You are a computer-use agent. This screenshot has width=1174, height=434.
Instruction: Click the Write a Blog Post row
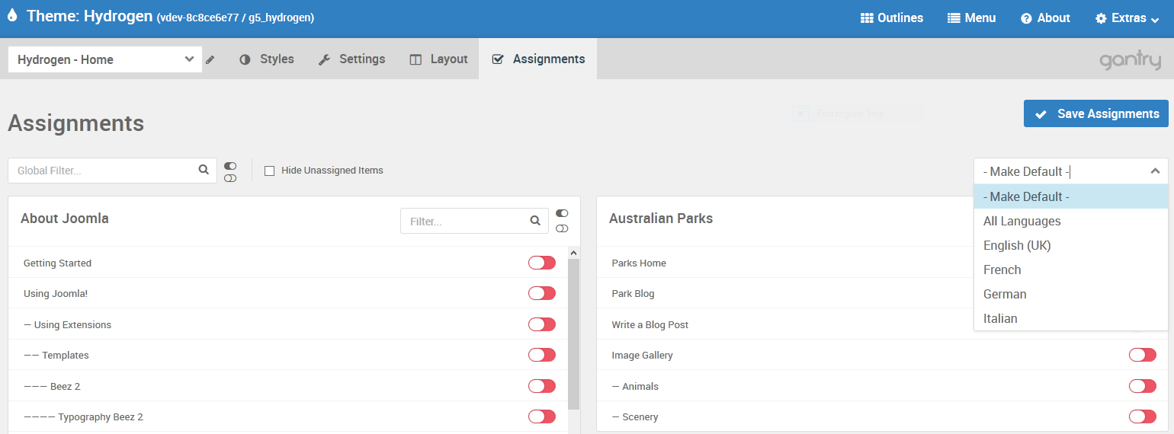tap(650, 324)
